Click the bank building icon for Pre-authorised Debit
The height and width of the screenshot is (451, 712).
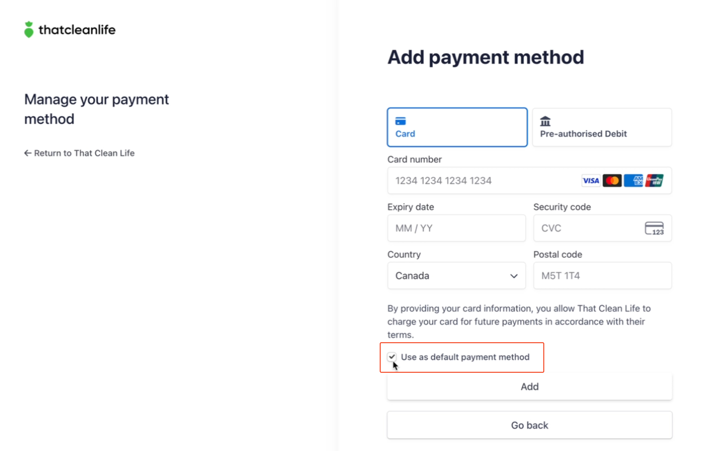pyautogui.click(x=545, y=121)
